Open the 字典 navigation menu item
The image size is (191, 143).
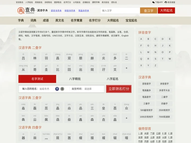tap(21, 20)
